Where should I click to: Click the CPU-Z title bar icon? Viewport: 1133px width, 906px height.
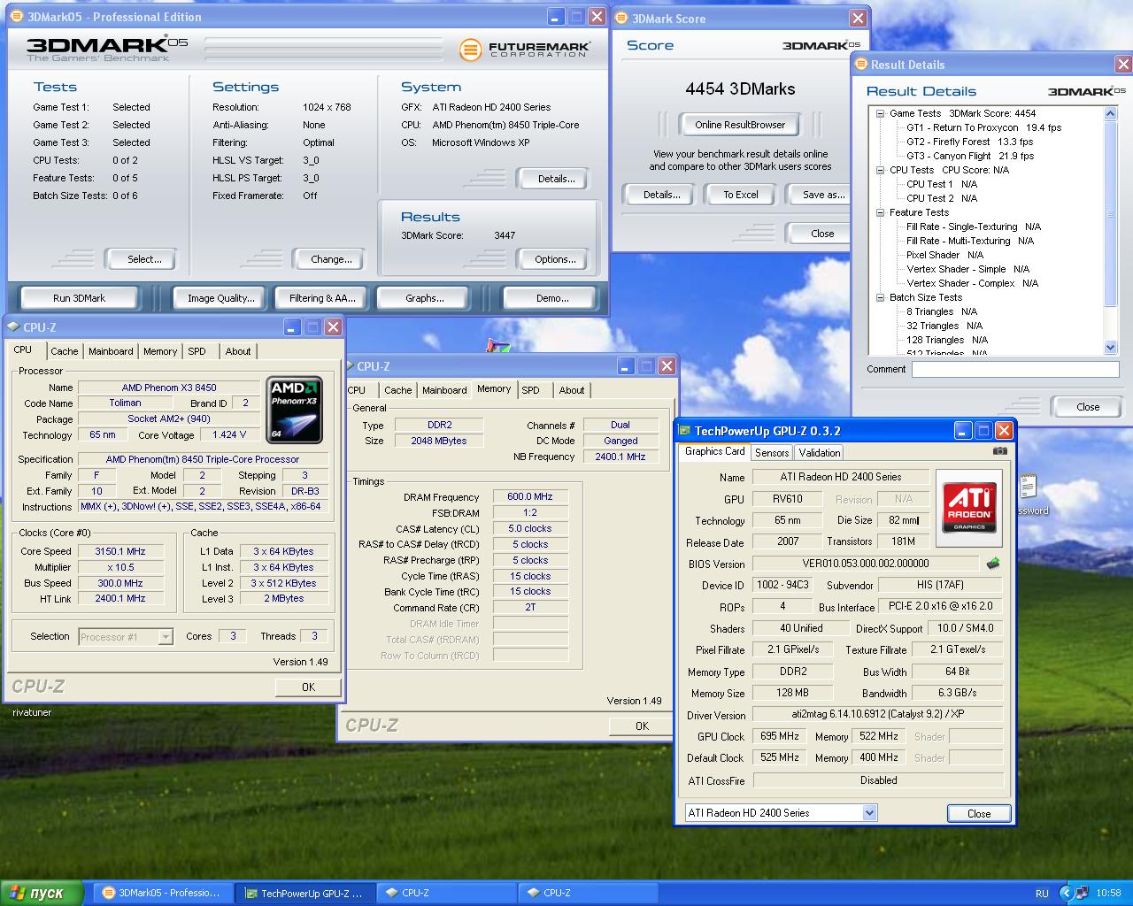[x=14, y=327]
